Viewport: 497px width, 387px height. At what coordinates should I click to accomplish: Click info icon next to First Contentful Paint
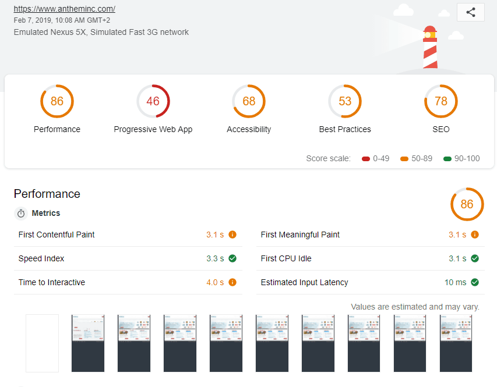pos(232,235)
